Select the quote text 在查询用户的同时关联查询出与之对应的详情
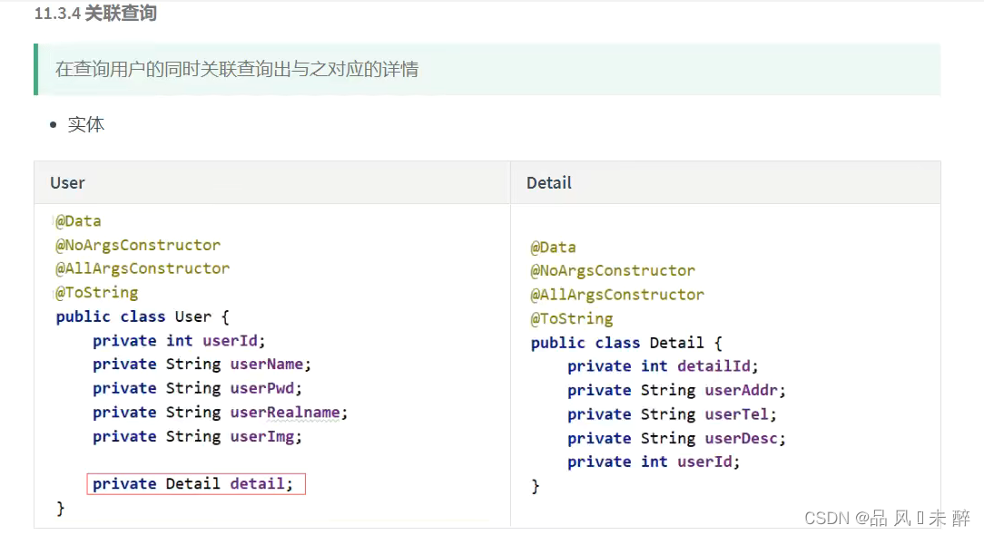Image resolution: width=984 pixels, height=535 pixels. pyautogui.click(x=237, y=69)
